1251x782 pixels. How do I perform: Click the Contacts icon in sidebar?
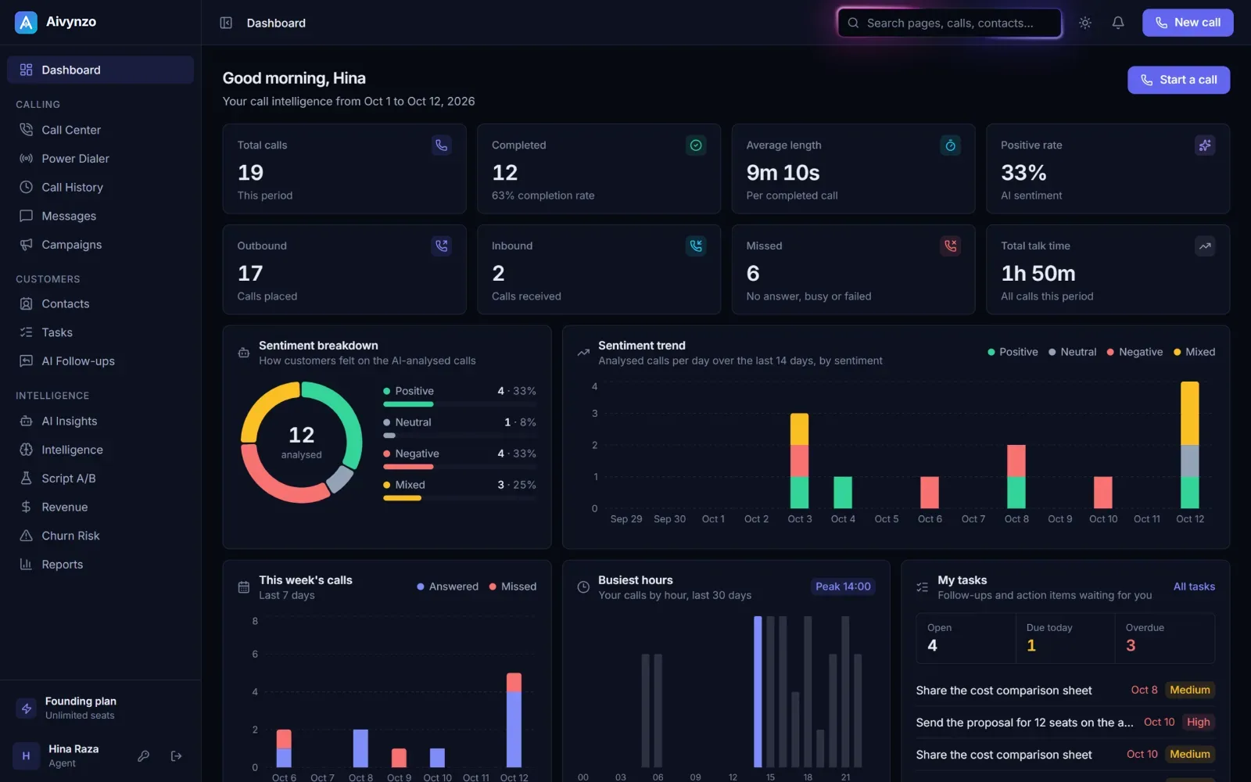[x=26, y=303]
